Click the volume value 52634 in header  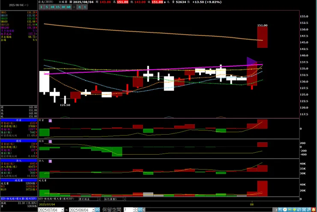[x=181, y=2]
